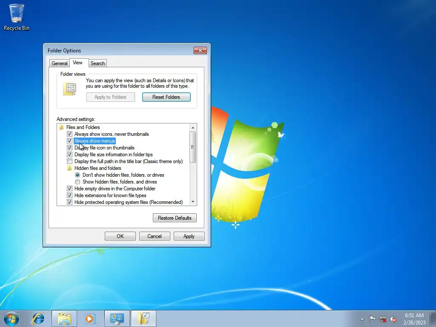The image size is (436, 327).
Task: Click the Reset Folders button
Action: 166,97
